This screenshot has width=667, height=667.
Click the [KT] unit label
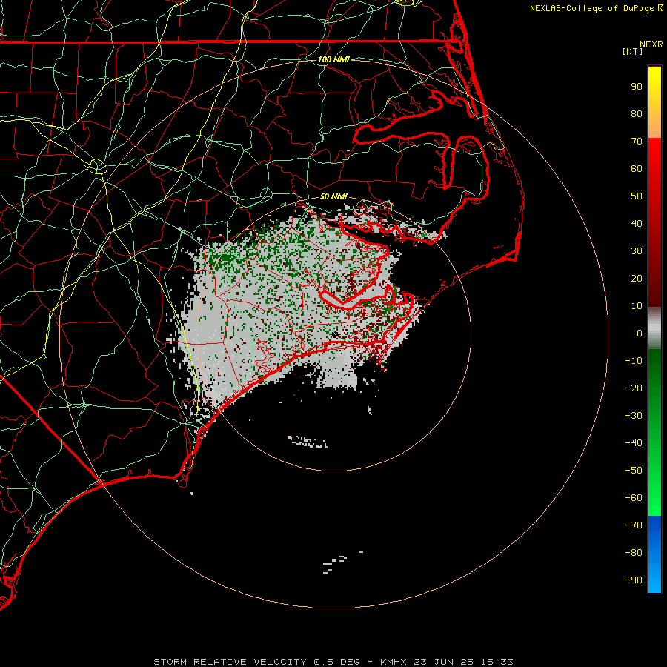coord(633,51)
